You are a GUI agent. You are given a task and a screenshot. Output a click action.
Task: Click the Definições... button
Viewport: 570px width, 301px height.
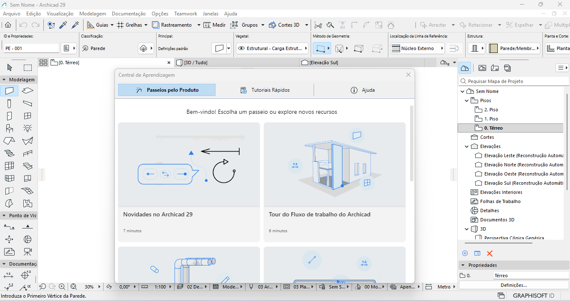tap(514, 285)
